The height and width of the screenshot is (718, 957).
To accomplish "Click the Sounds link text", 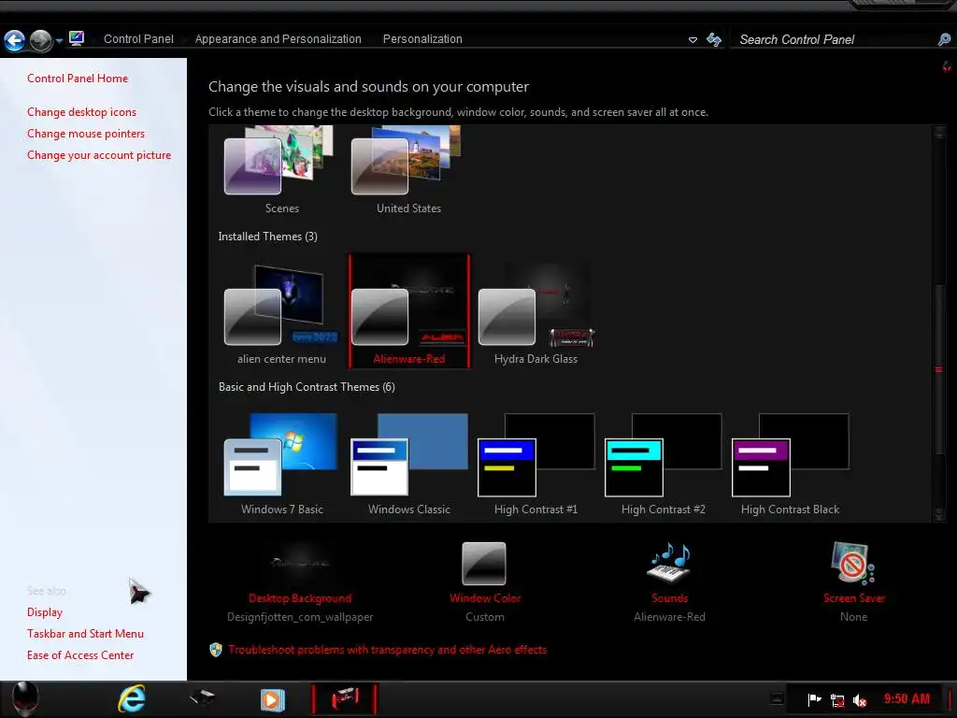I will point(669,598).
